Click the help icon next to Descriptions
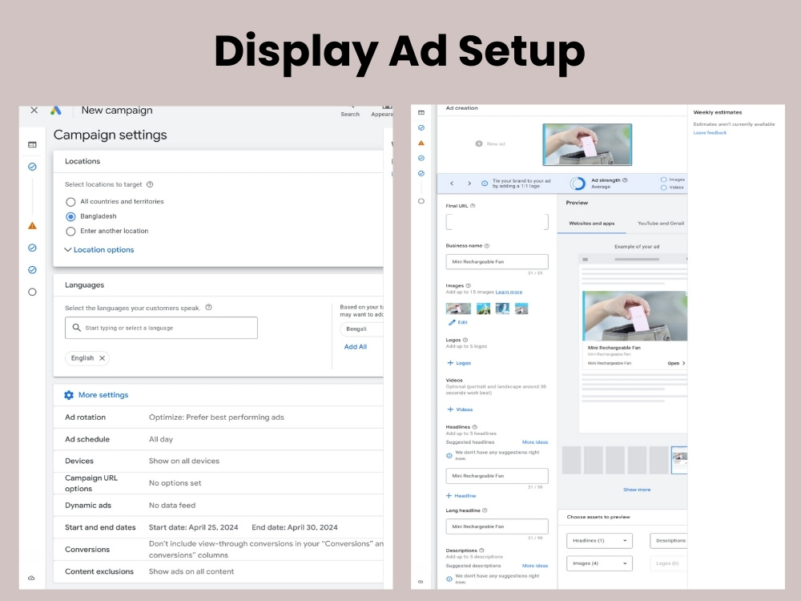 481,551
